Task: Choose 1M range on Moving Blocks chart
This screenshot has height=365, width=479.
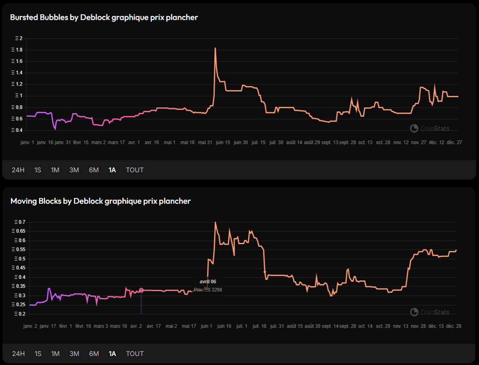Action: pyautogui.click(x=55, y=354)
